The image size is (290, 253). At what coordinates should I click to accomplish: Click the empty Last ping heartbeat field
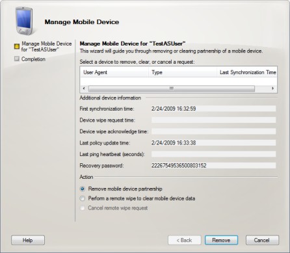213,154
